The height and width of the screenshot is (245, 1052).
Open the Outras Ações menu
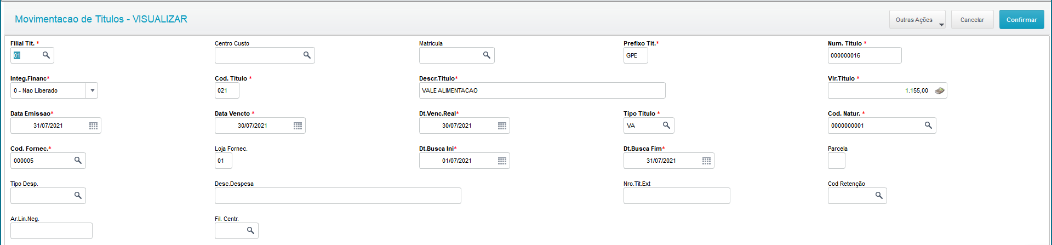(917, 20)
